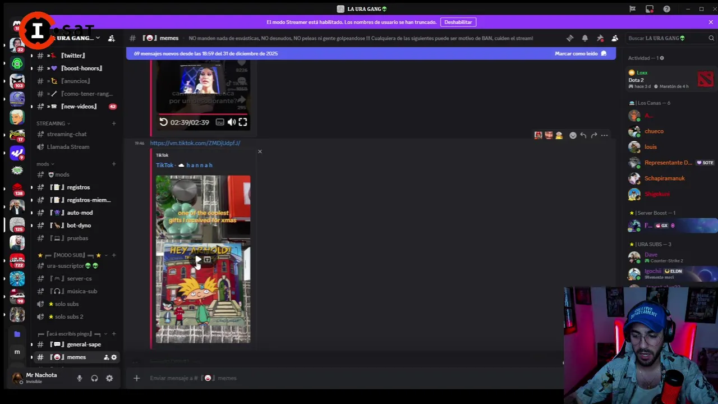
Task: Forward the TikTok message
Action: click(594, 135)
